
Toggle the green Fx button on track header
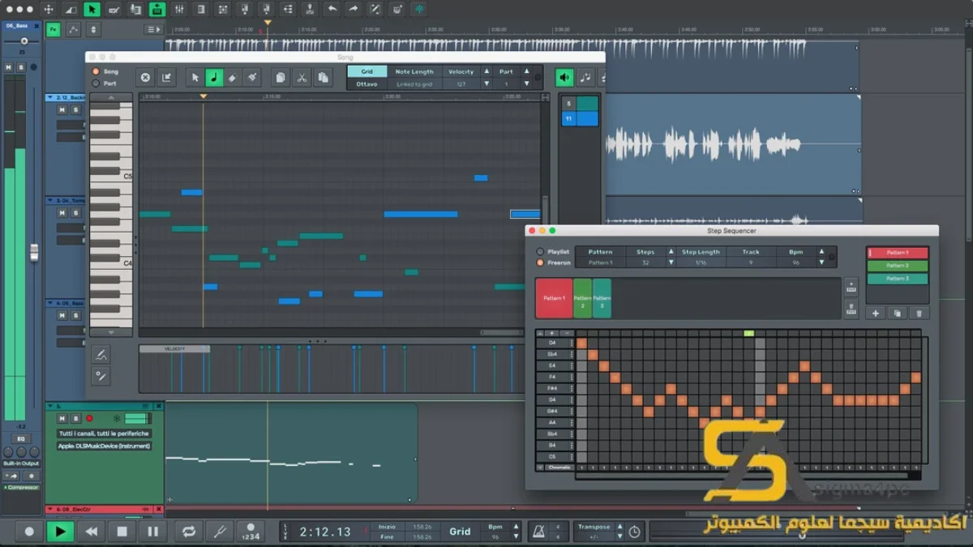coord(54,29)
